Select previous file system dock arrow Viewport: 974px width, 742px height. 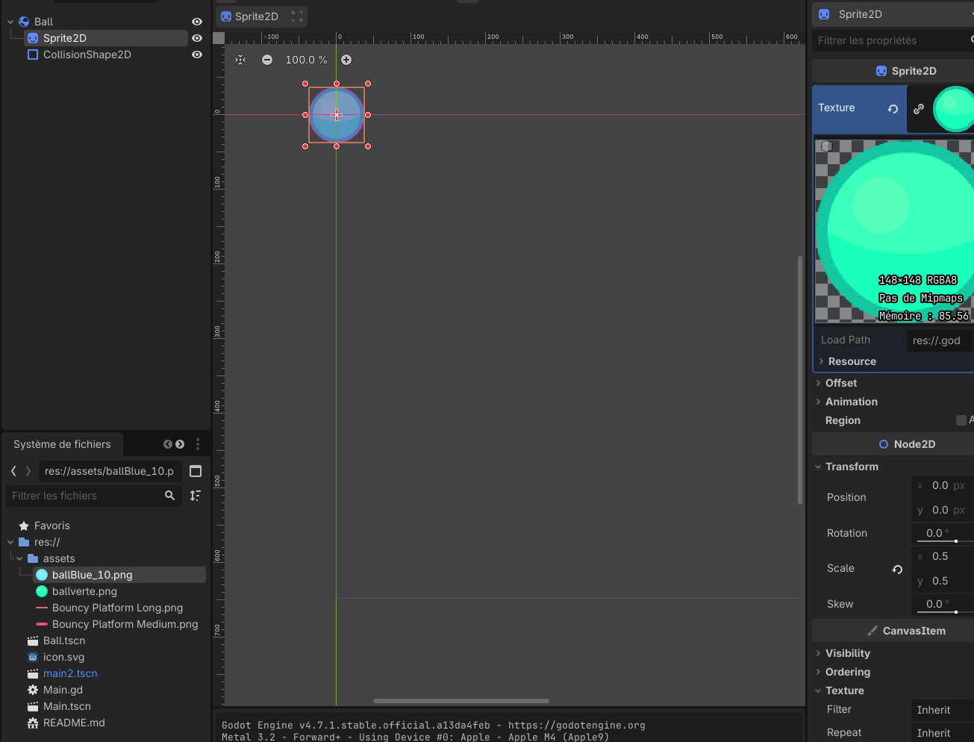click(168, 444)
